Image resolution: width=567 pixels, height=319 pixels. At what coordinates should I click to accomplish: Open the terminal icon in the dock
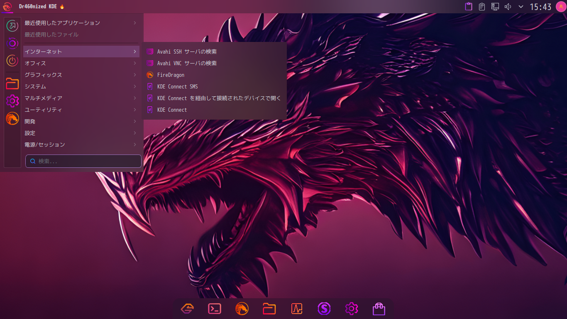pos(215,309)
